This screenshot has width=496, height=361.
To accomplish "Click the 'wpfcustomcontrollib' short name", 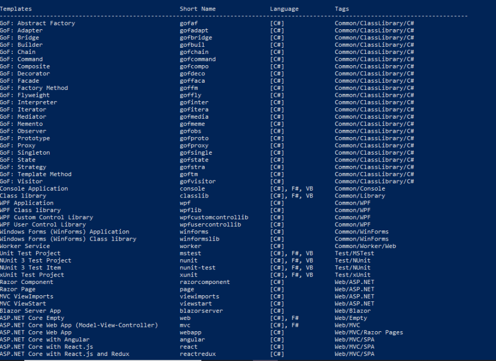I will pos(214,218).
